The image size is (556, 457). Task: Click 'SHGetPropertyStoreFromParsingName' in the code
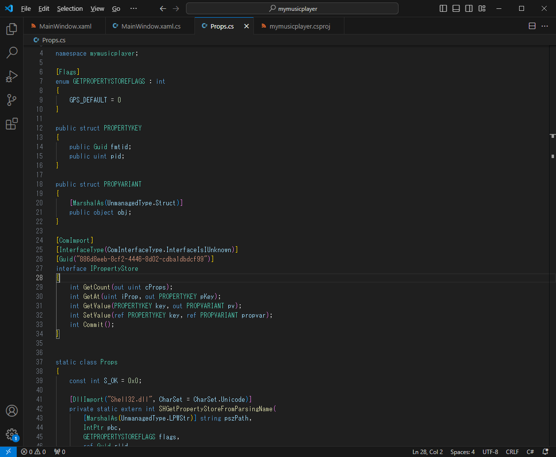[216, 409]
